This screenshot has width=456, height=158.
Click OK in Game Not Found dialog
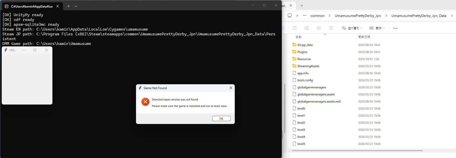pyautogui.click(x=221, y=119)
